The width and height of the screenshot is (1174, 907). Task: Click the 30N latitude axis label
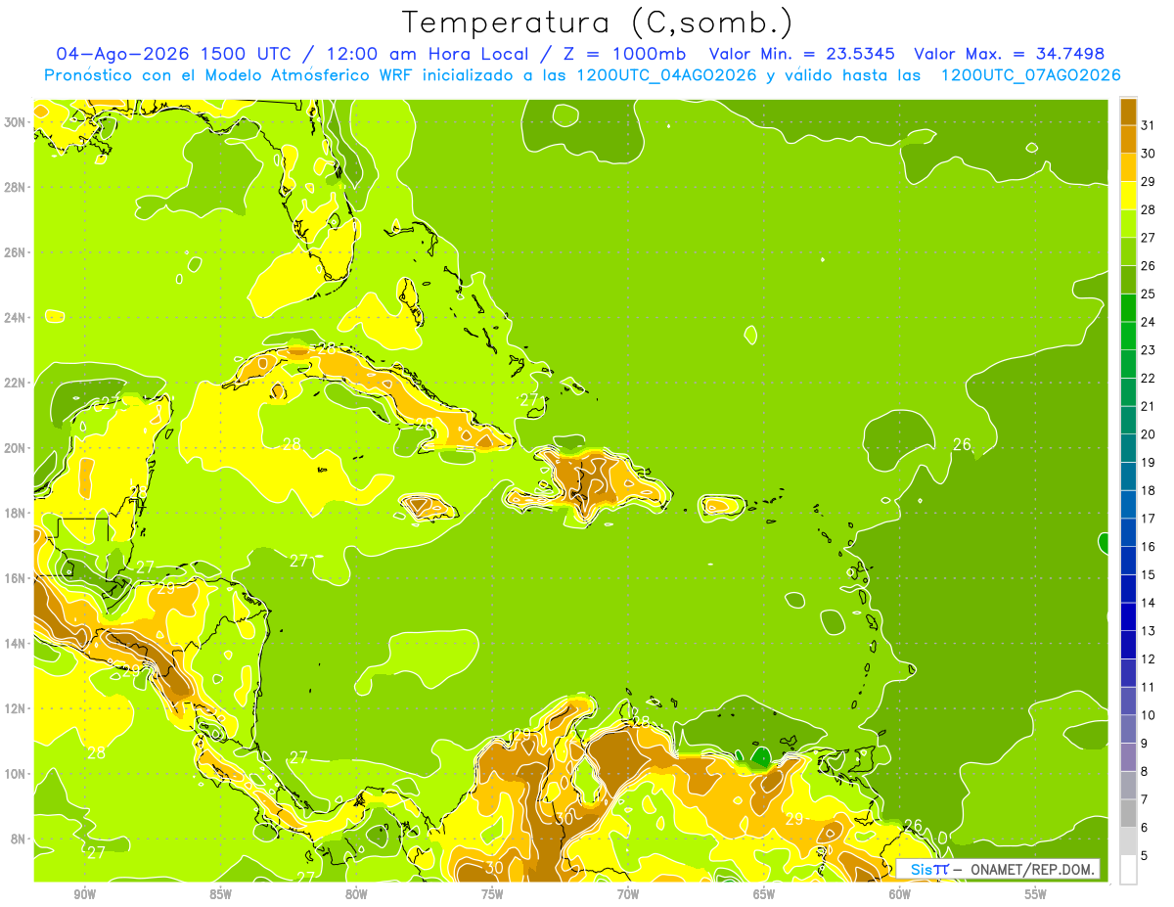[x=15, y=122]
